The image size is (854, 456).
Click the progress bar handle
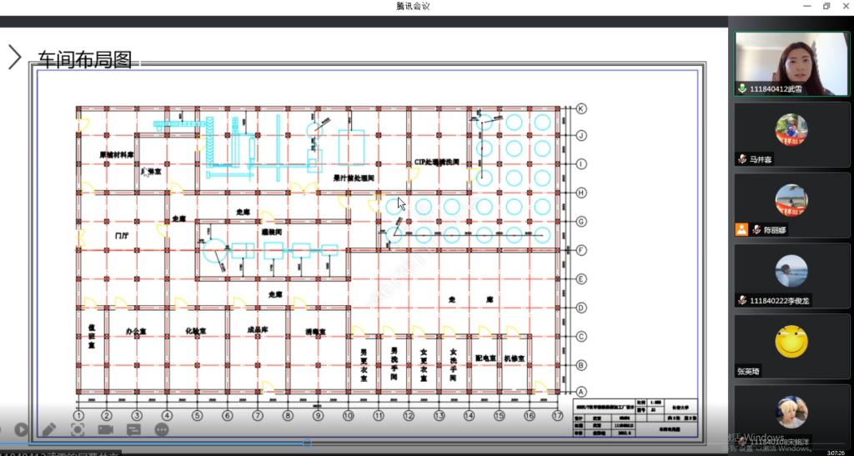(x=307, y=443)
